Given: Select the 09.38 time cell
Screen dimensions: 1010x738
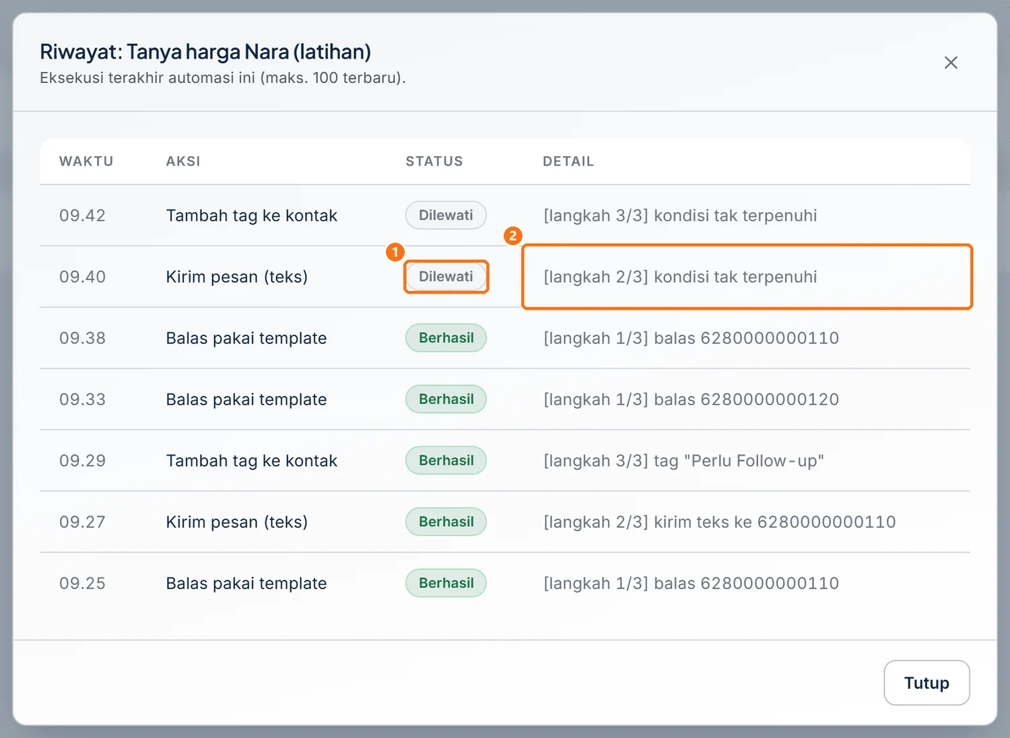Looking at the screenshot, I should (x=82, y=338).
